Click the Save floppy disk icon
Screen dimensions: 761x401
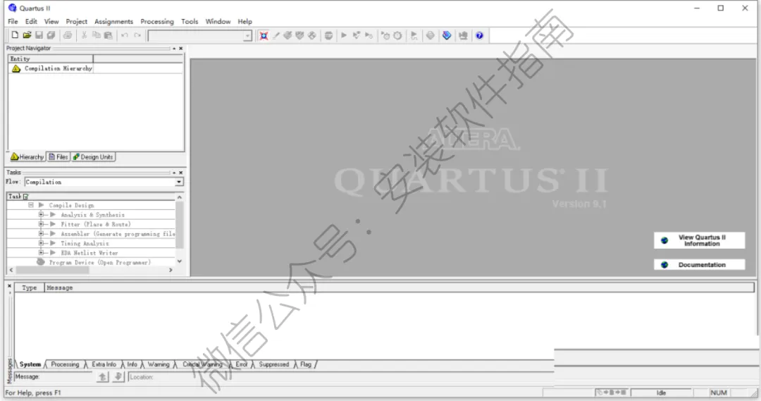click(39, 35)
